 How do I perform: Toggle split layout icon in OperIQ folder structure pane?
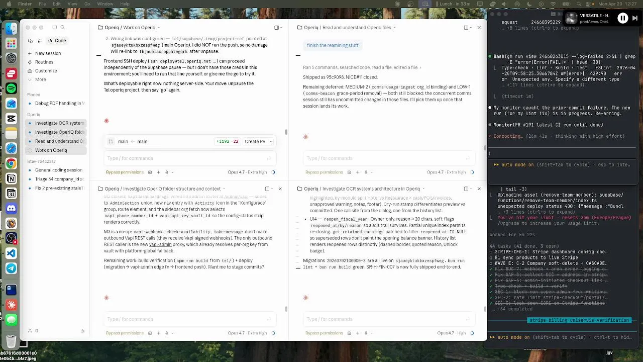click(x=268, y=189)
